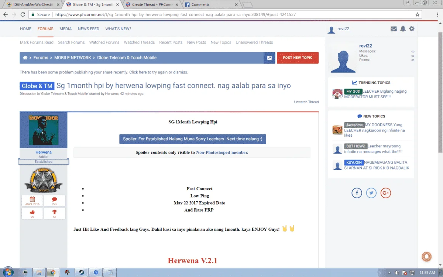Expand the Spoiler: For Established Nalang button
The width and height of the screenshot is (443, 277).
coord(193,139)
